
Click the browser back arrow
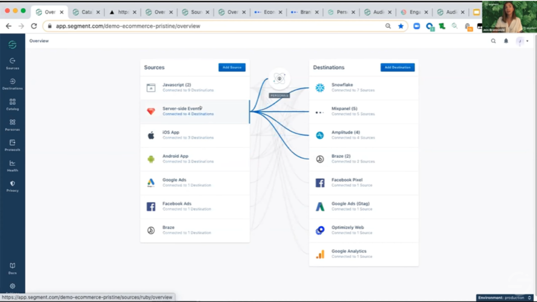click(8, 26)
